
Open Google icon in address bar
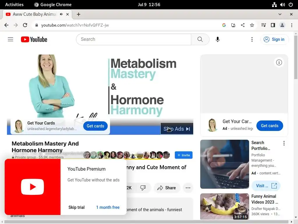tap(224, 25)
